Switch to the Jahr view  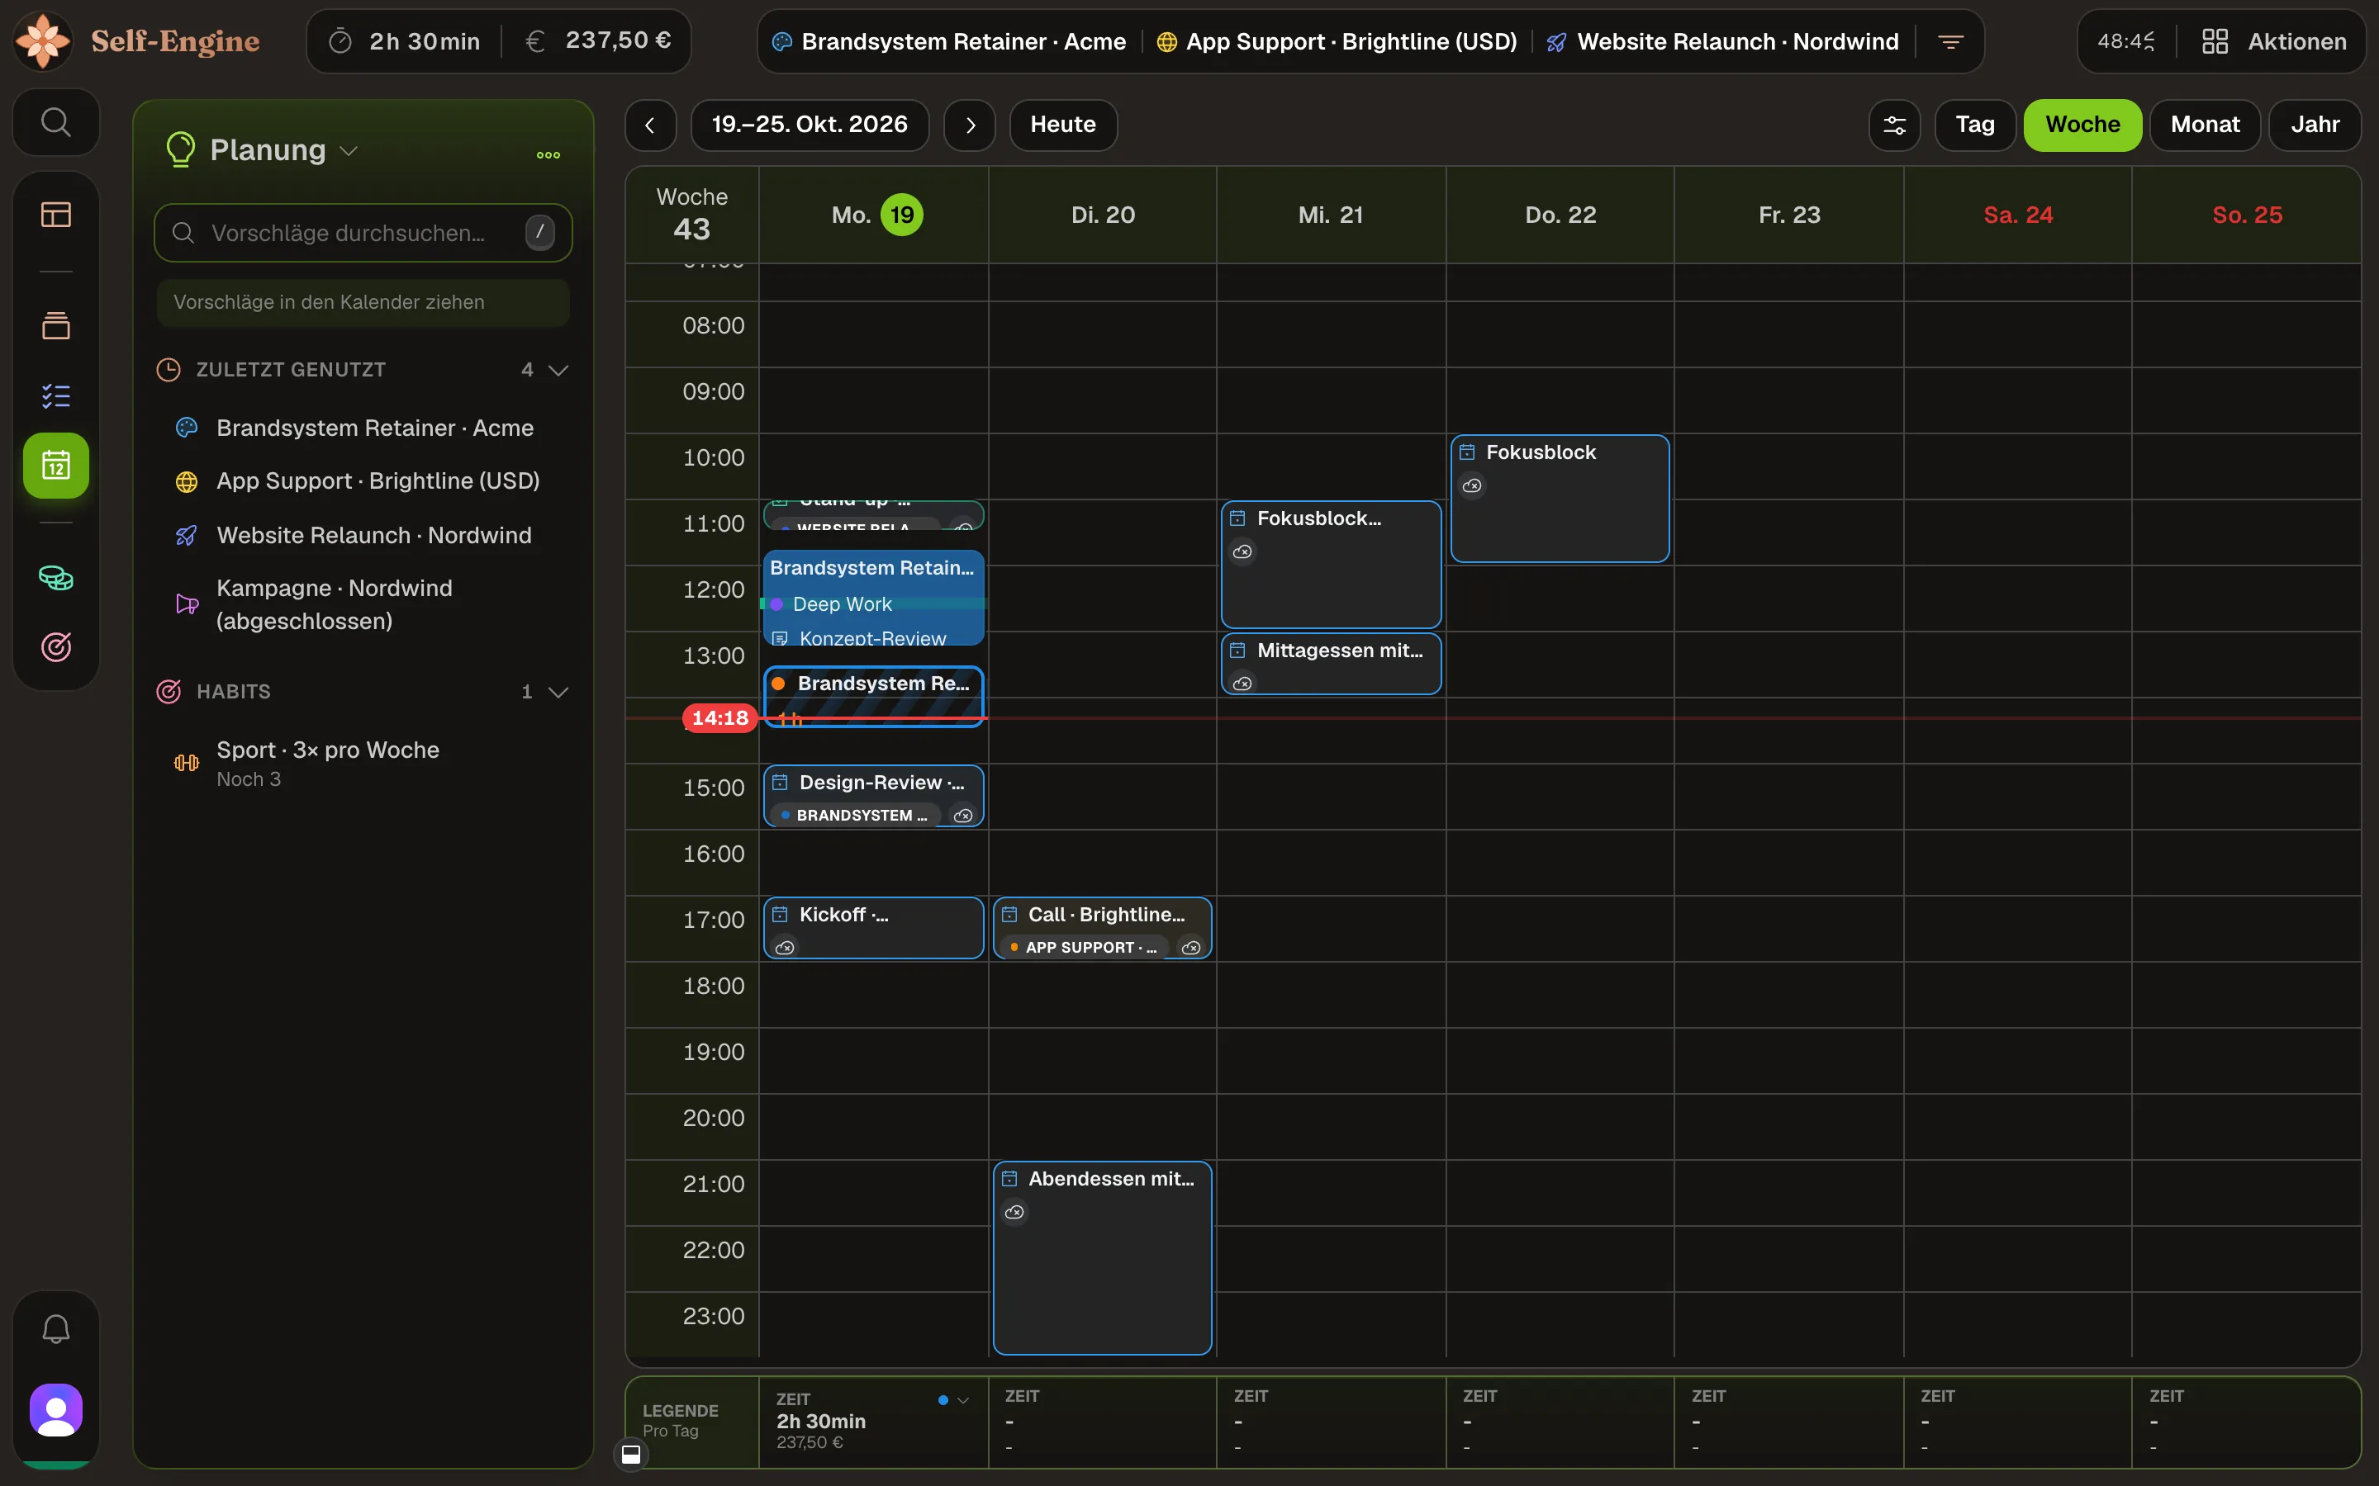[2314, 125]
